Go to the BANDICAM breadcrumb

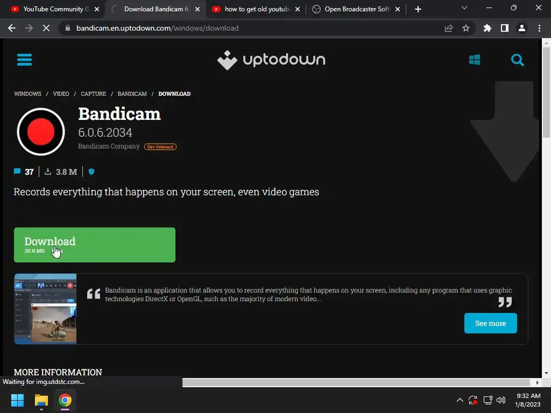[x=132, y=94]
